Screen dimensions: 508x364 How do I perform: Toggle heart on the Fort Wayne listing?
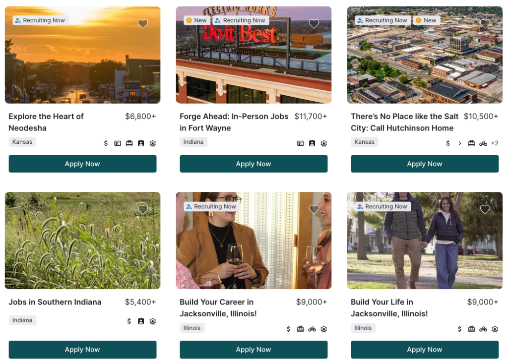pos(314,24)
